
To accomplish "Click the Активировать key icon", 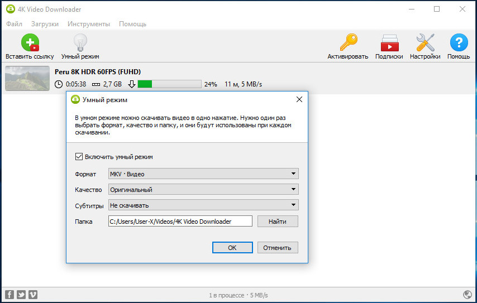I will 349,42.
